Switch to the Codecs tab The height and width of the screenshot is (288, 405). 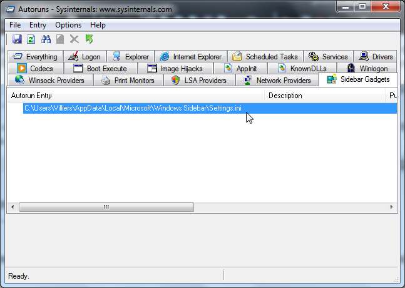(x=36, y=69)
